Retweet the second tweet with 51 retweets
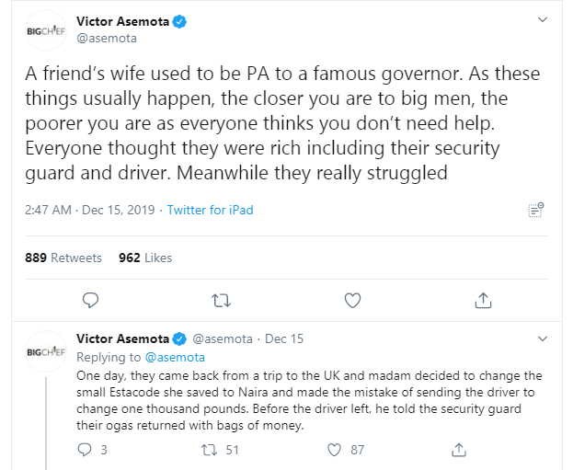 point(211,450)
